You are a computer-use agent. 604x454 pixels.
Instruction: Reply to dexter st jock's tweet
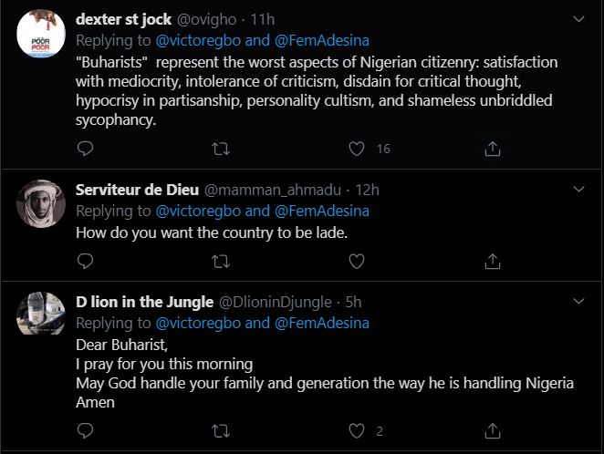tap(85, 148)
